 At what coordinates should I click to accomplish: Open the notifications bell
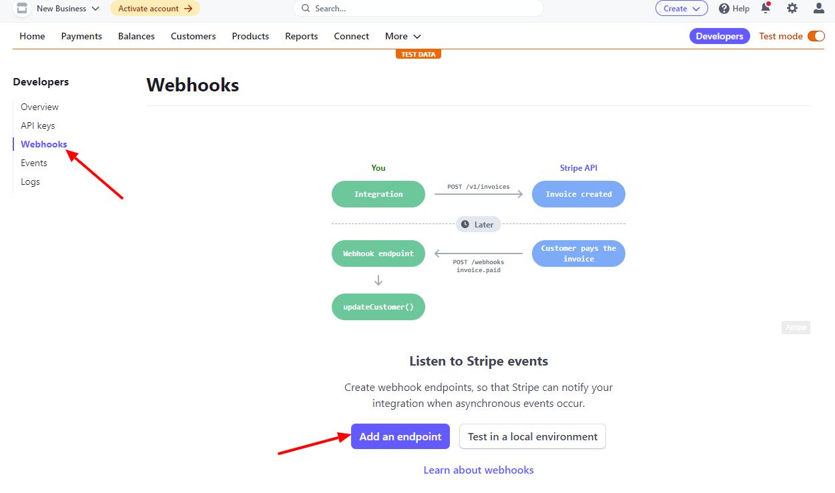766,8
